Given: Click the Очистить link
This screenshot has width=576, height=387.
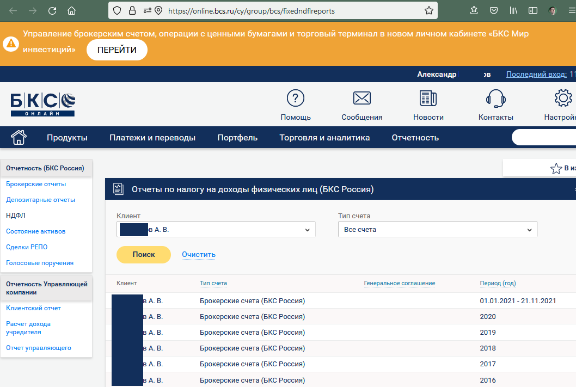Looking at the screenshot, I should click(199, 254).
